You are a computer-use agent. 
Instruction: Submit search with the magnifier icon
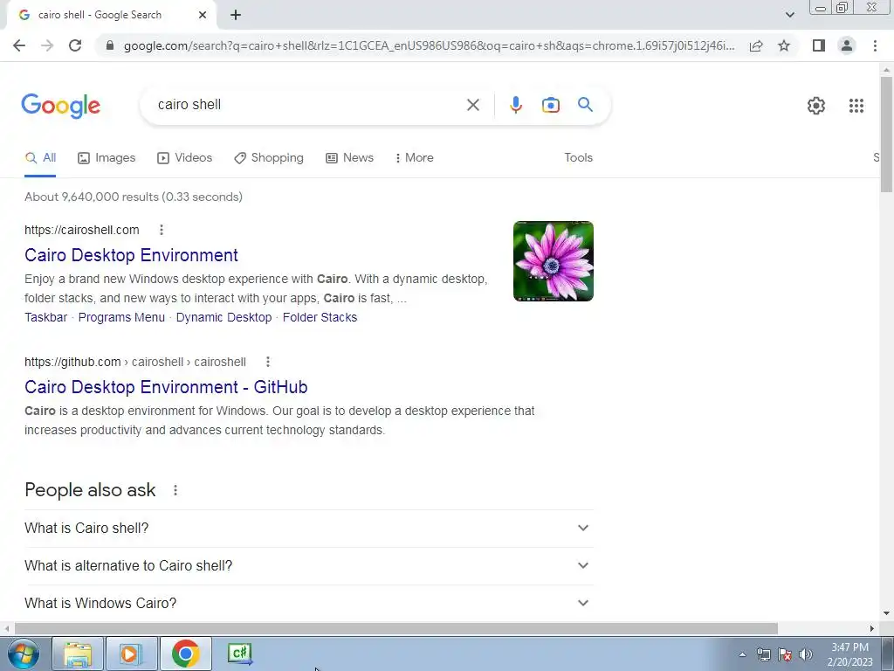click(x=585, y=105)
